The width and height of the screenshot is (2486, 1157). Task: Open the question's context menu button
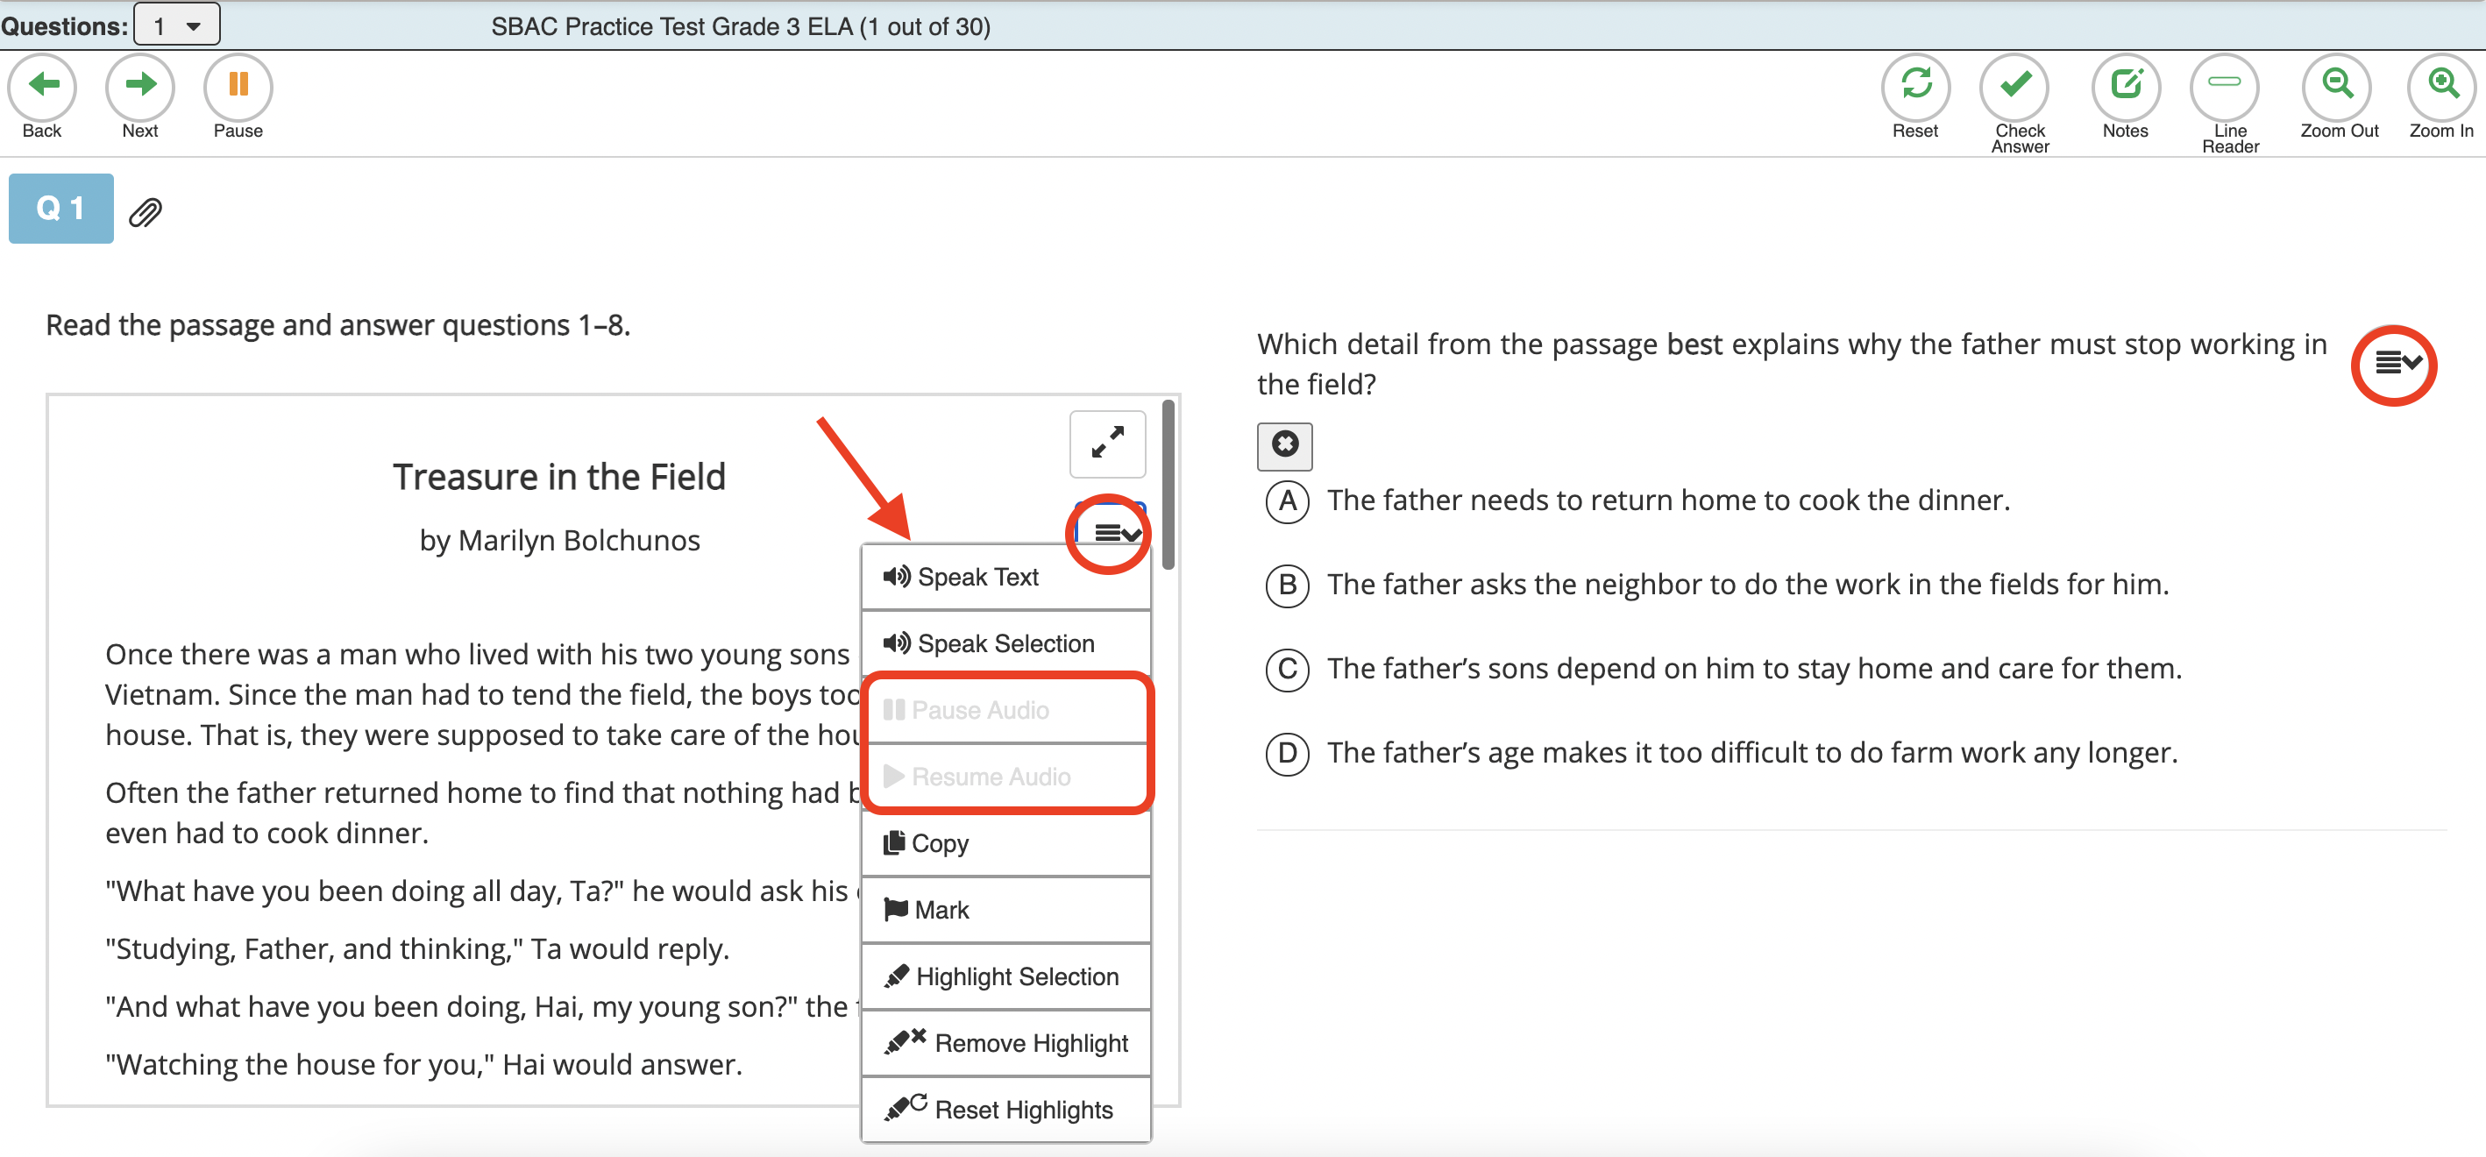coord(2396,364)
